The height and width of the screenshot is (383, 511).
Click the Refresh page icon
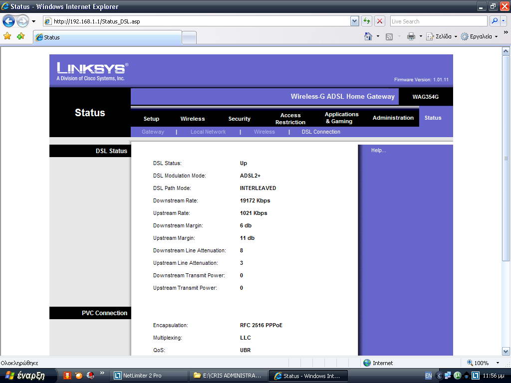click(x=367, y=21)
